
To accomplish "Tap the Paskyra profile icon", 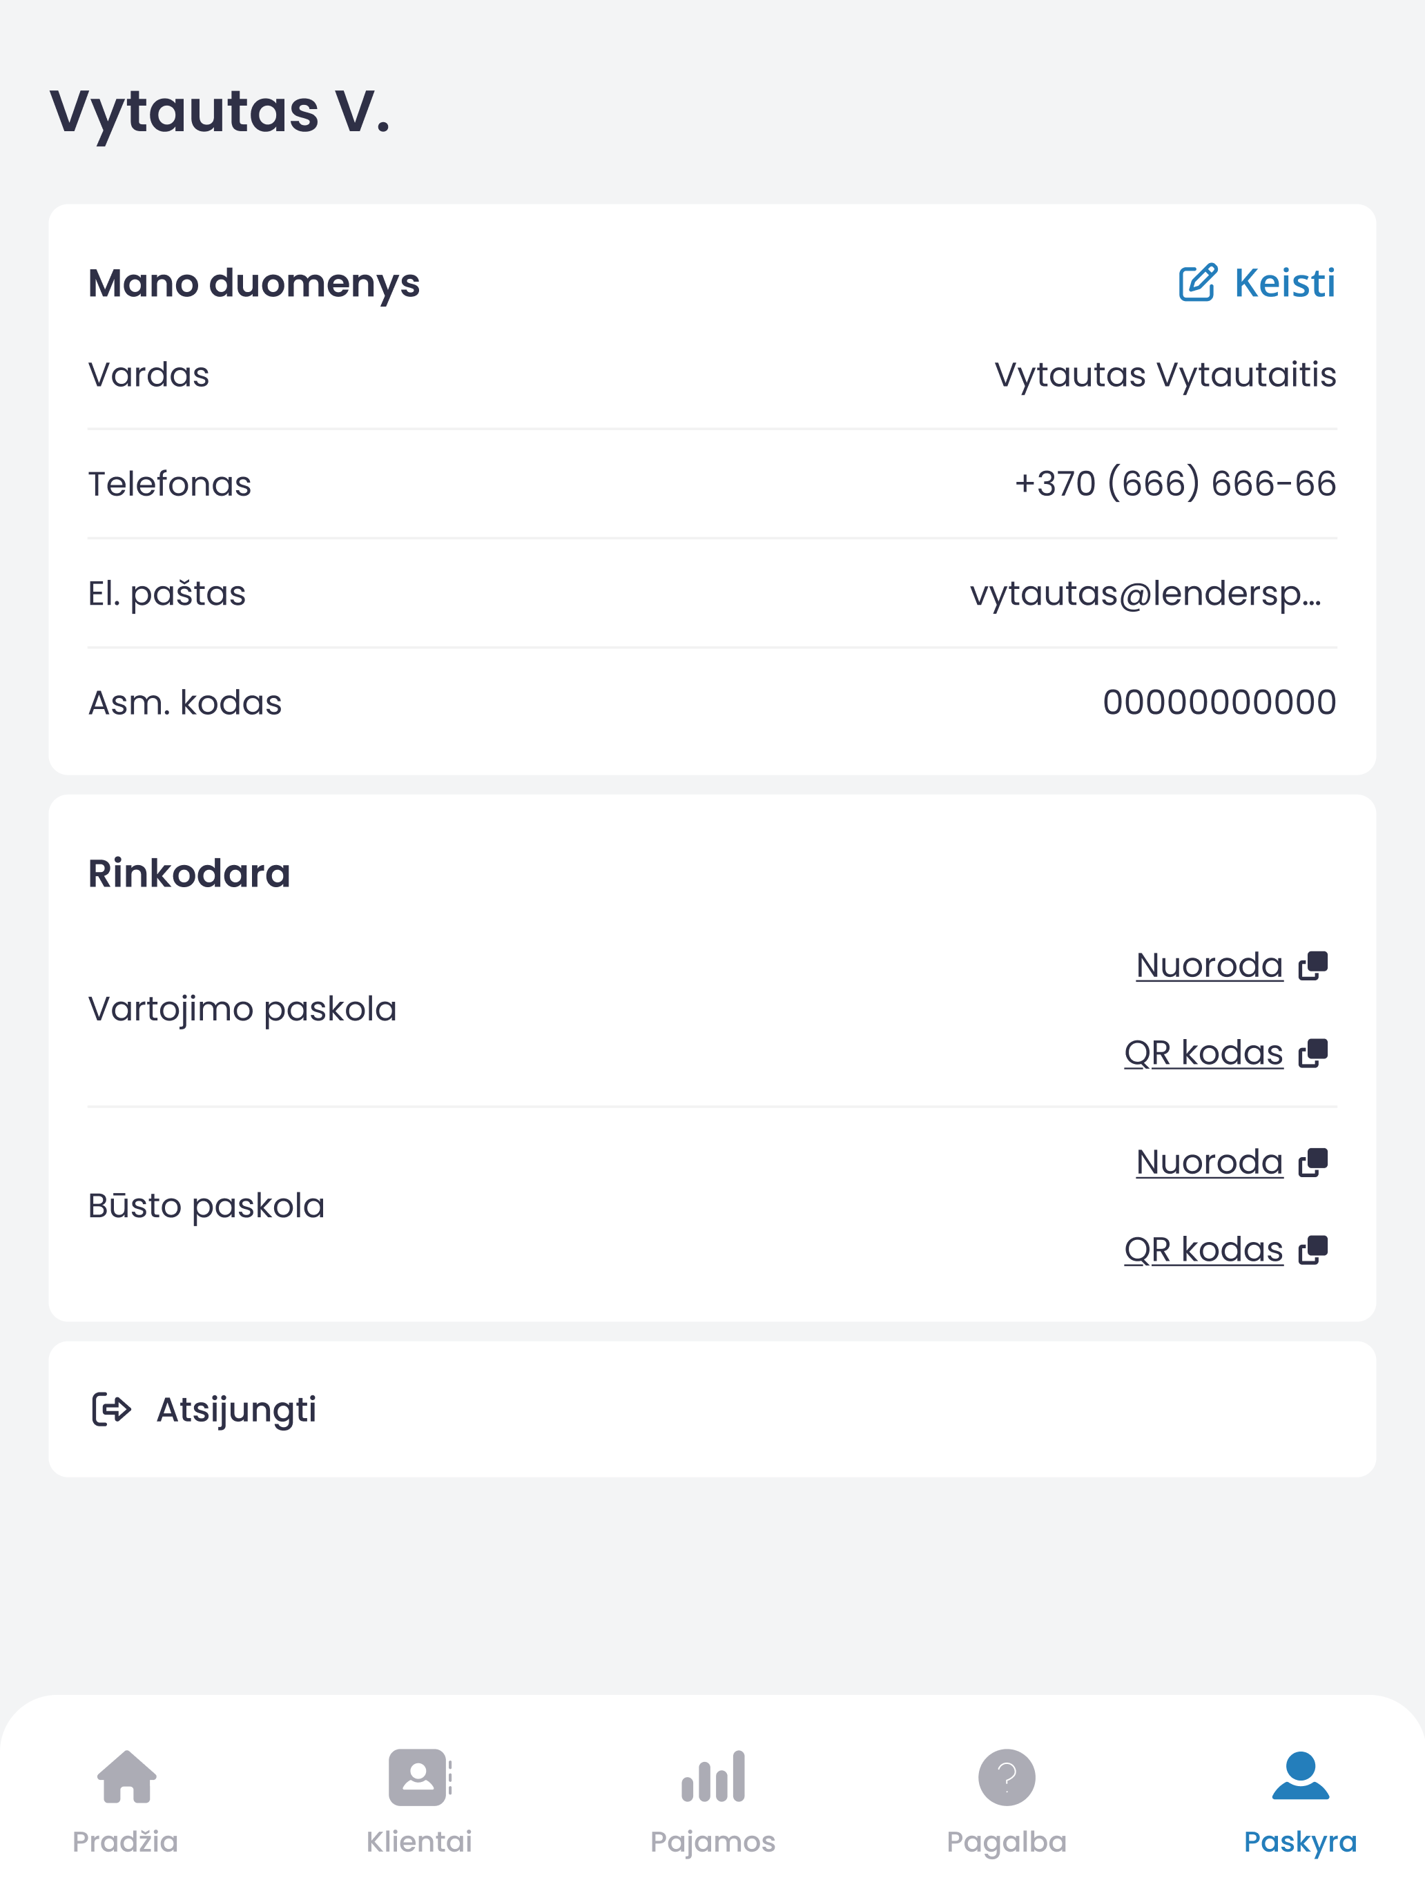I will pos(1301,1774).
